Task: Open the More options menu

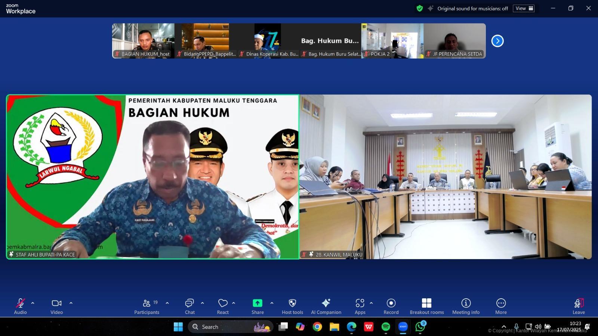Action: click(x=501, y=306)
